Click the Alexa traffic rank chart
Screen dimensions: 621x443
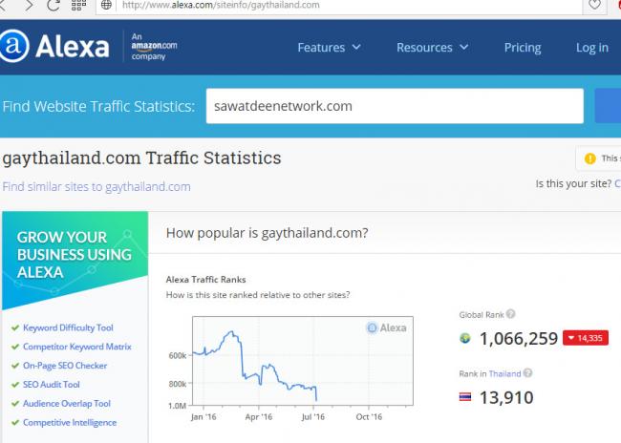point(303,361)
